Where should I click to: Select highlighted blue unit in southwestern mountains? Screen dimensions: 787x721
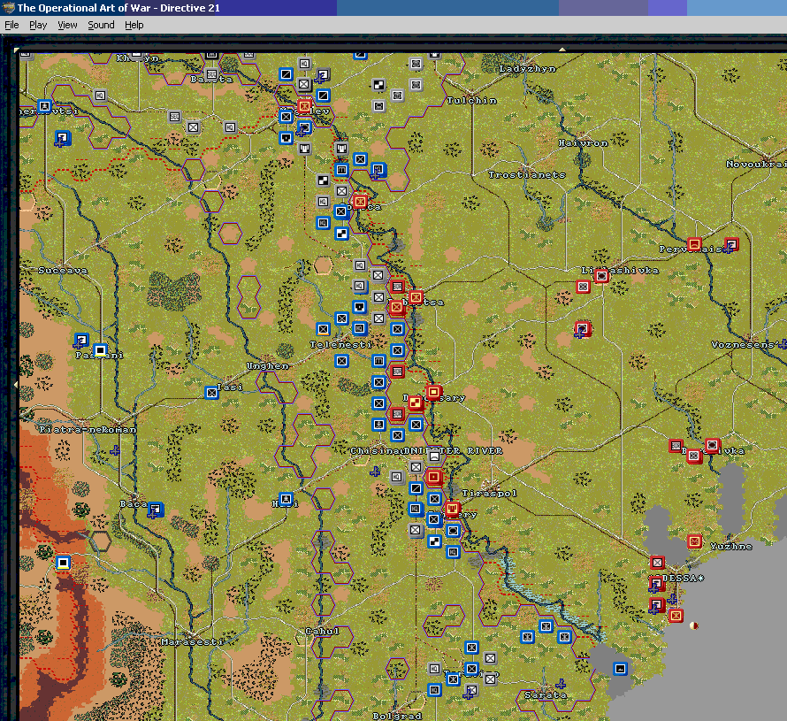(x=64, y=563)
